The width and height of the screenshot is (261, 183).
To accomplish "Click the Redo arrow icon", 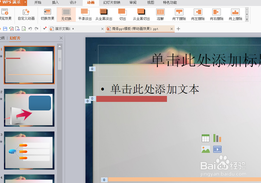I will (36, 28).
